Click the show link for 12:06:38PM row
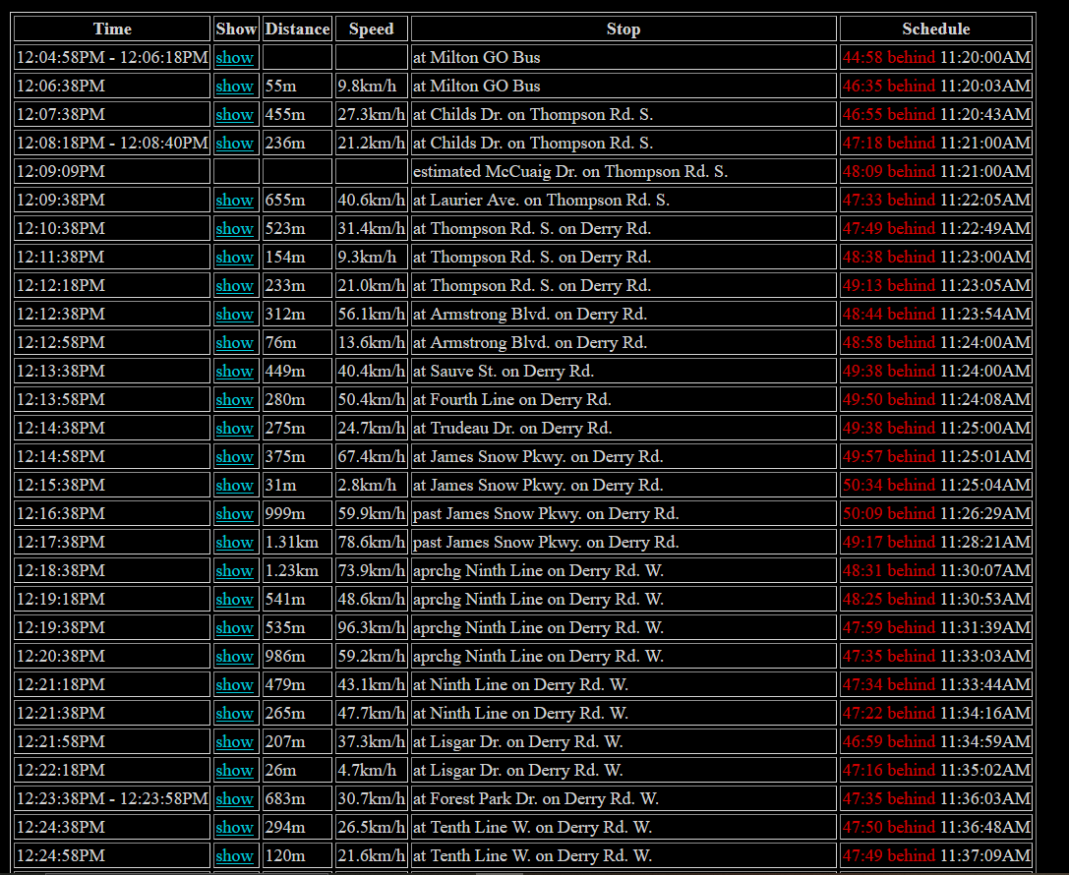Viewport: 1069px width, 875px height. pos(234,87)
